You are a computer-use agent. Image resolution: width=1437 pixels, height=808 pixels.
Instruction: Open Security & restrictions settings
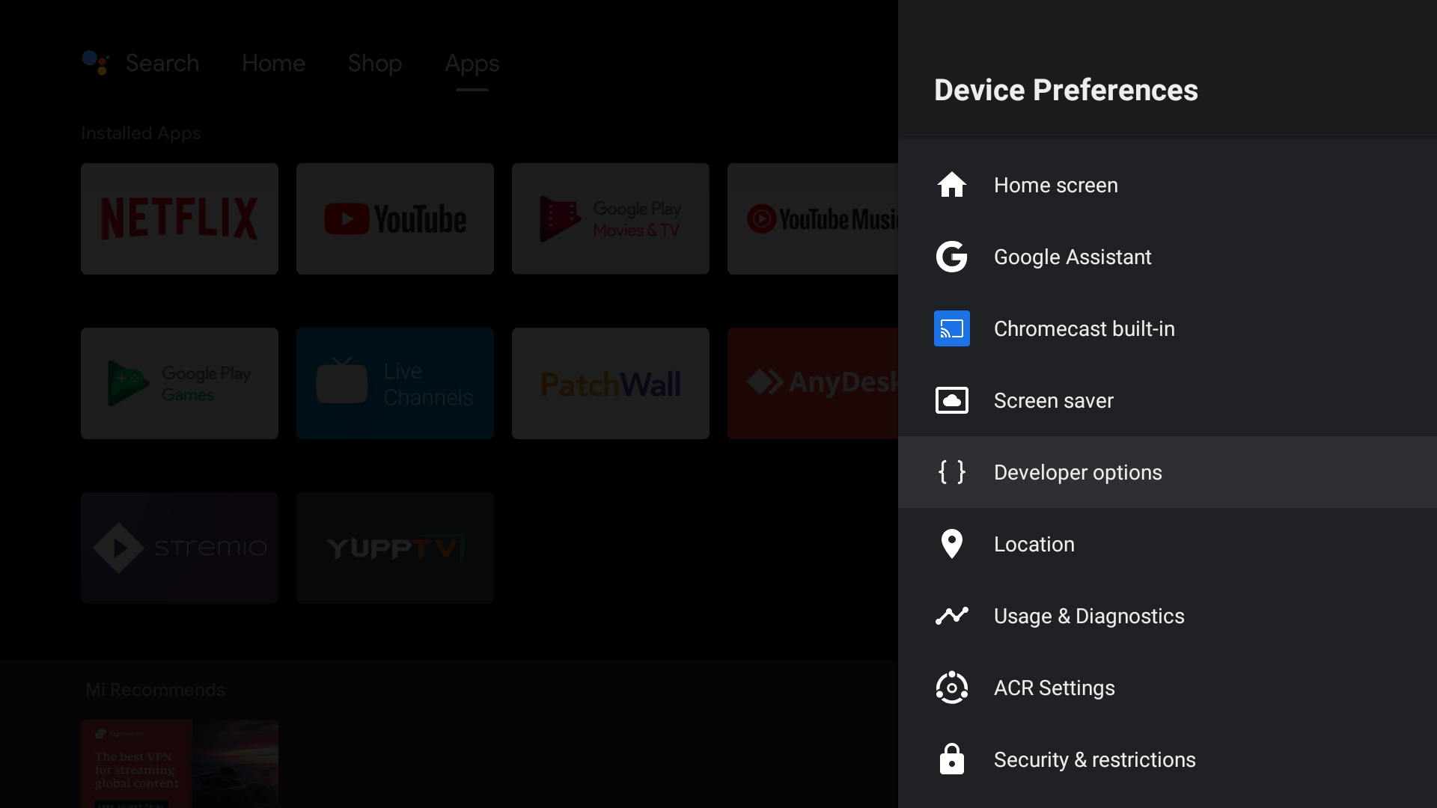(1168, 759)
